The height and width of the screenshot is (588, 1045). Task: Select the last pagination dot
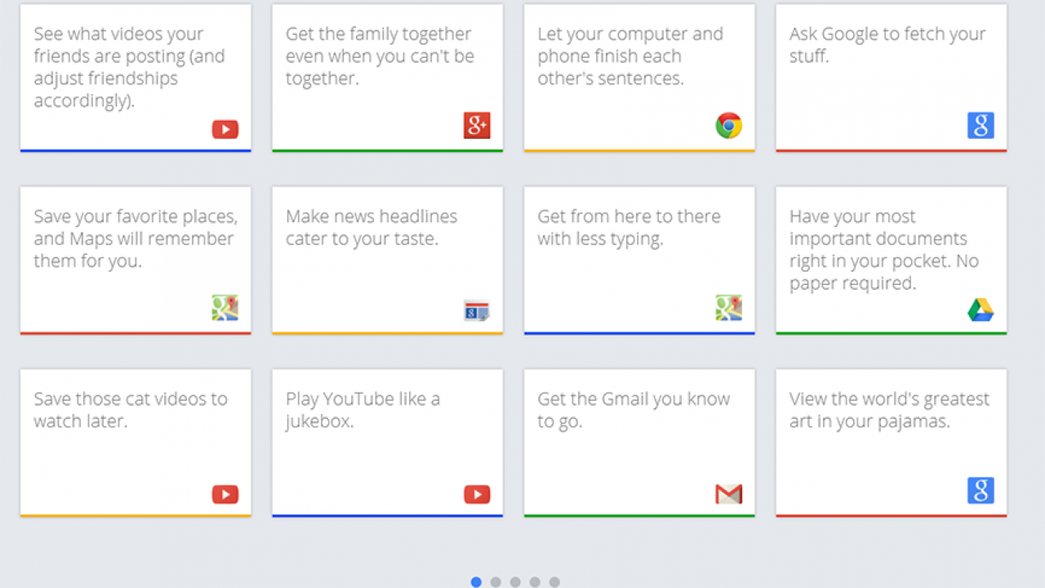coord(554,582)
